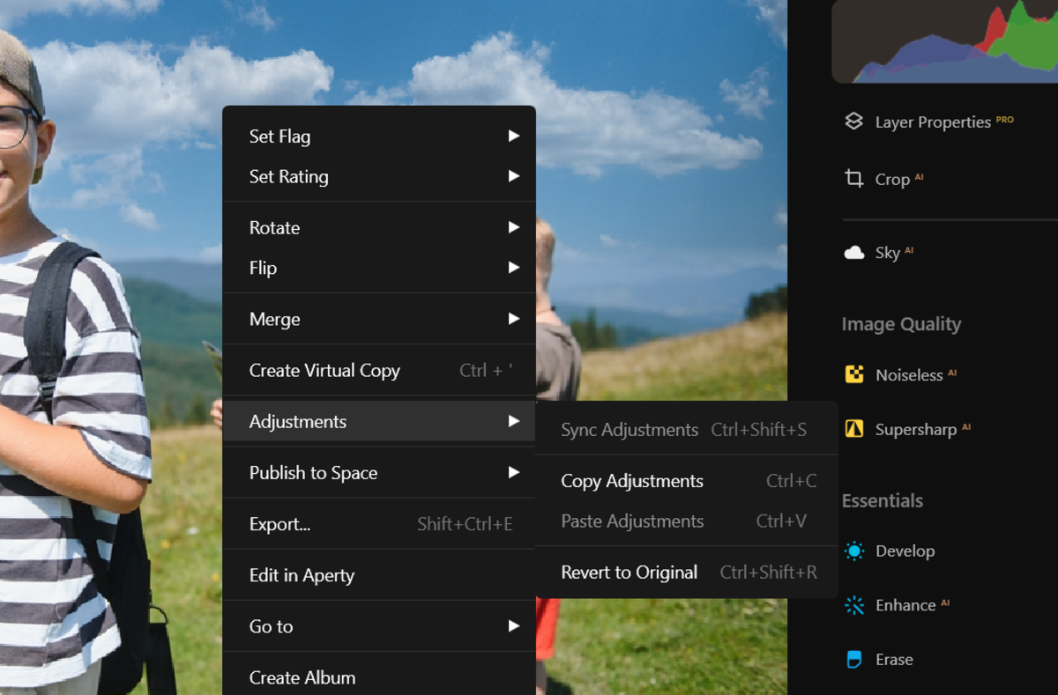Choose Set Rating menu entry
Viewport: 1058px width, 695px height.
tap(379, 177)
